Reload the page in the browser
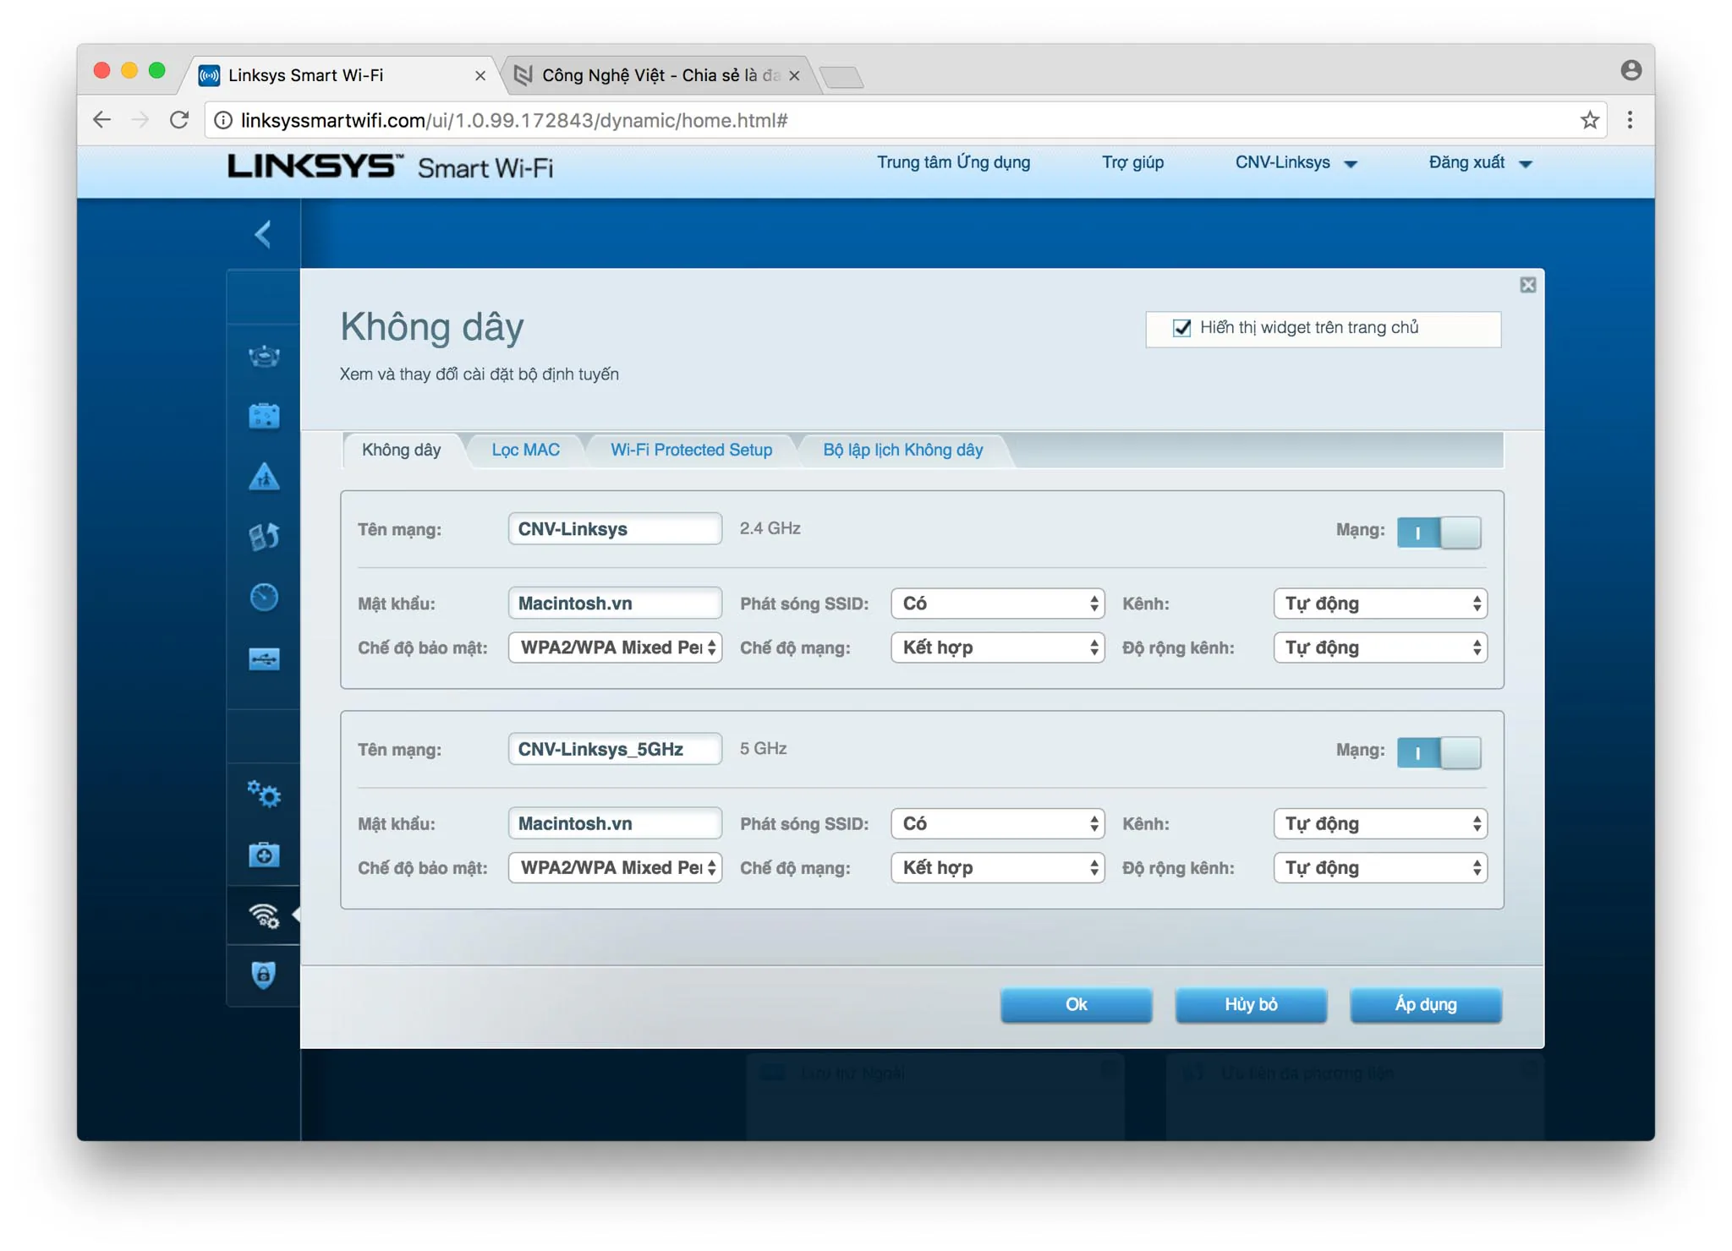 (178, 120)
